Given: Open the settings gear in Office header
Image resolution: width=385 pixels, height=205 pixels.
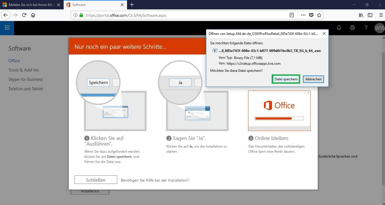Looking at the screenshot, I should pos(352,28).
